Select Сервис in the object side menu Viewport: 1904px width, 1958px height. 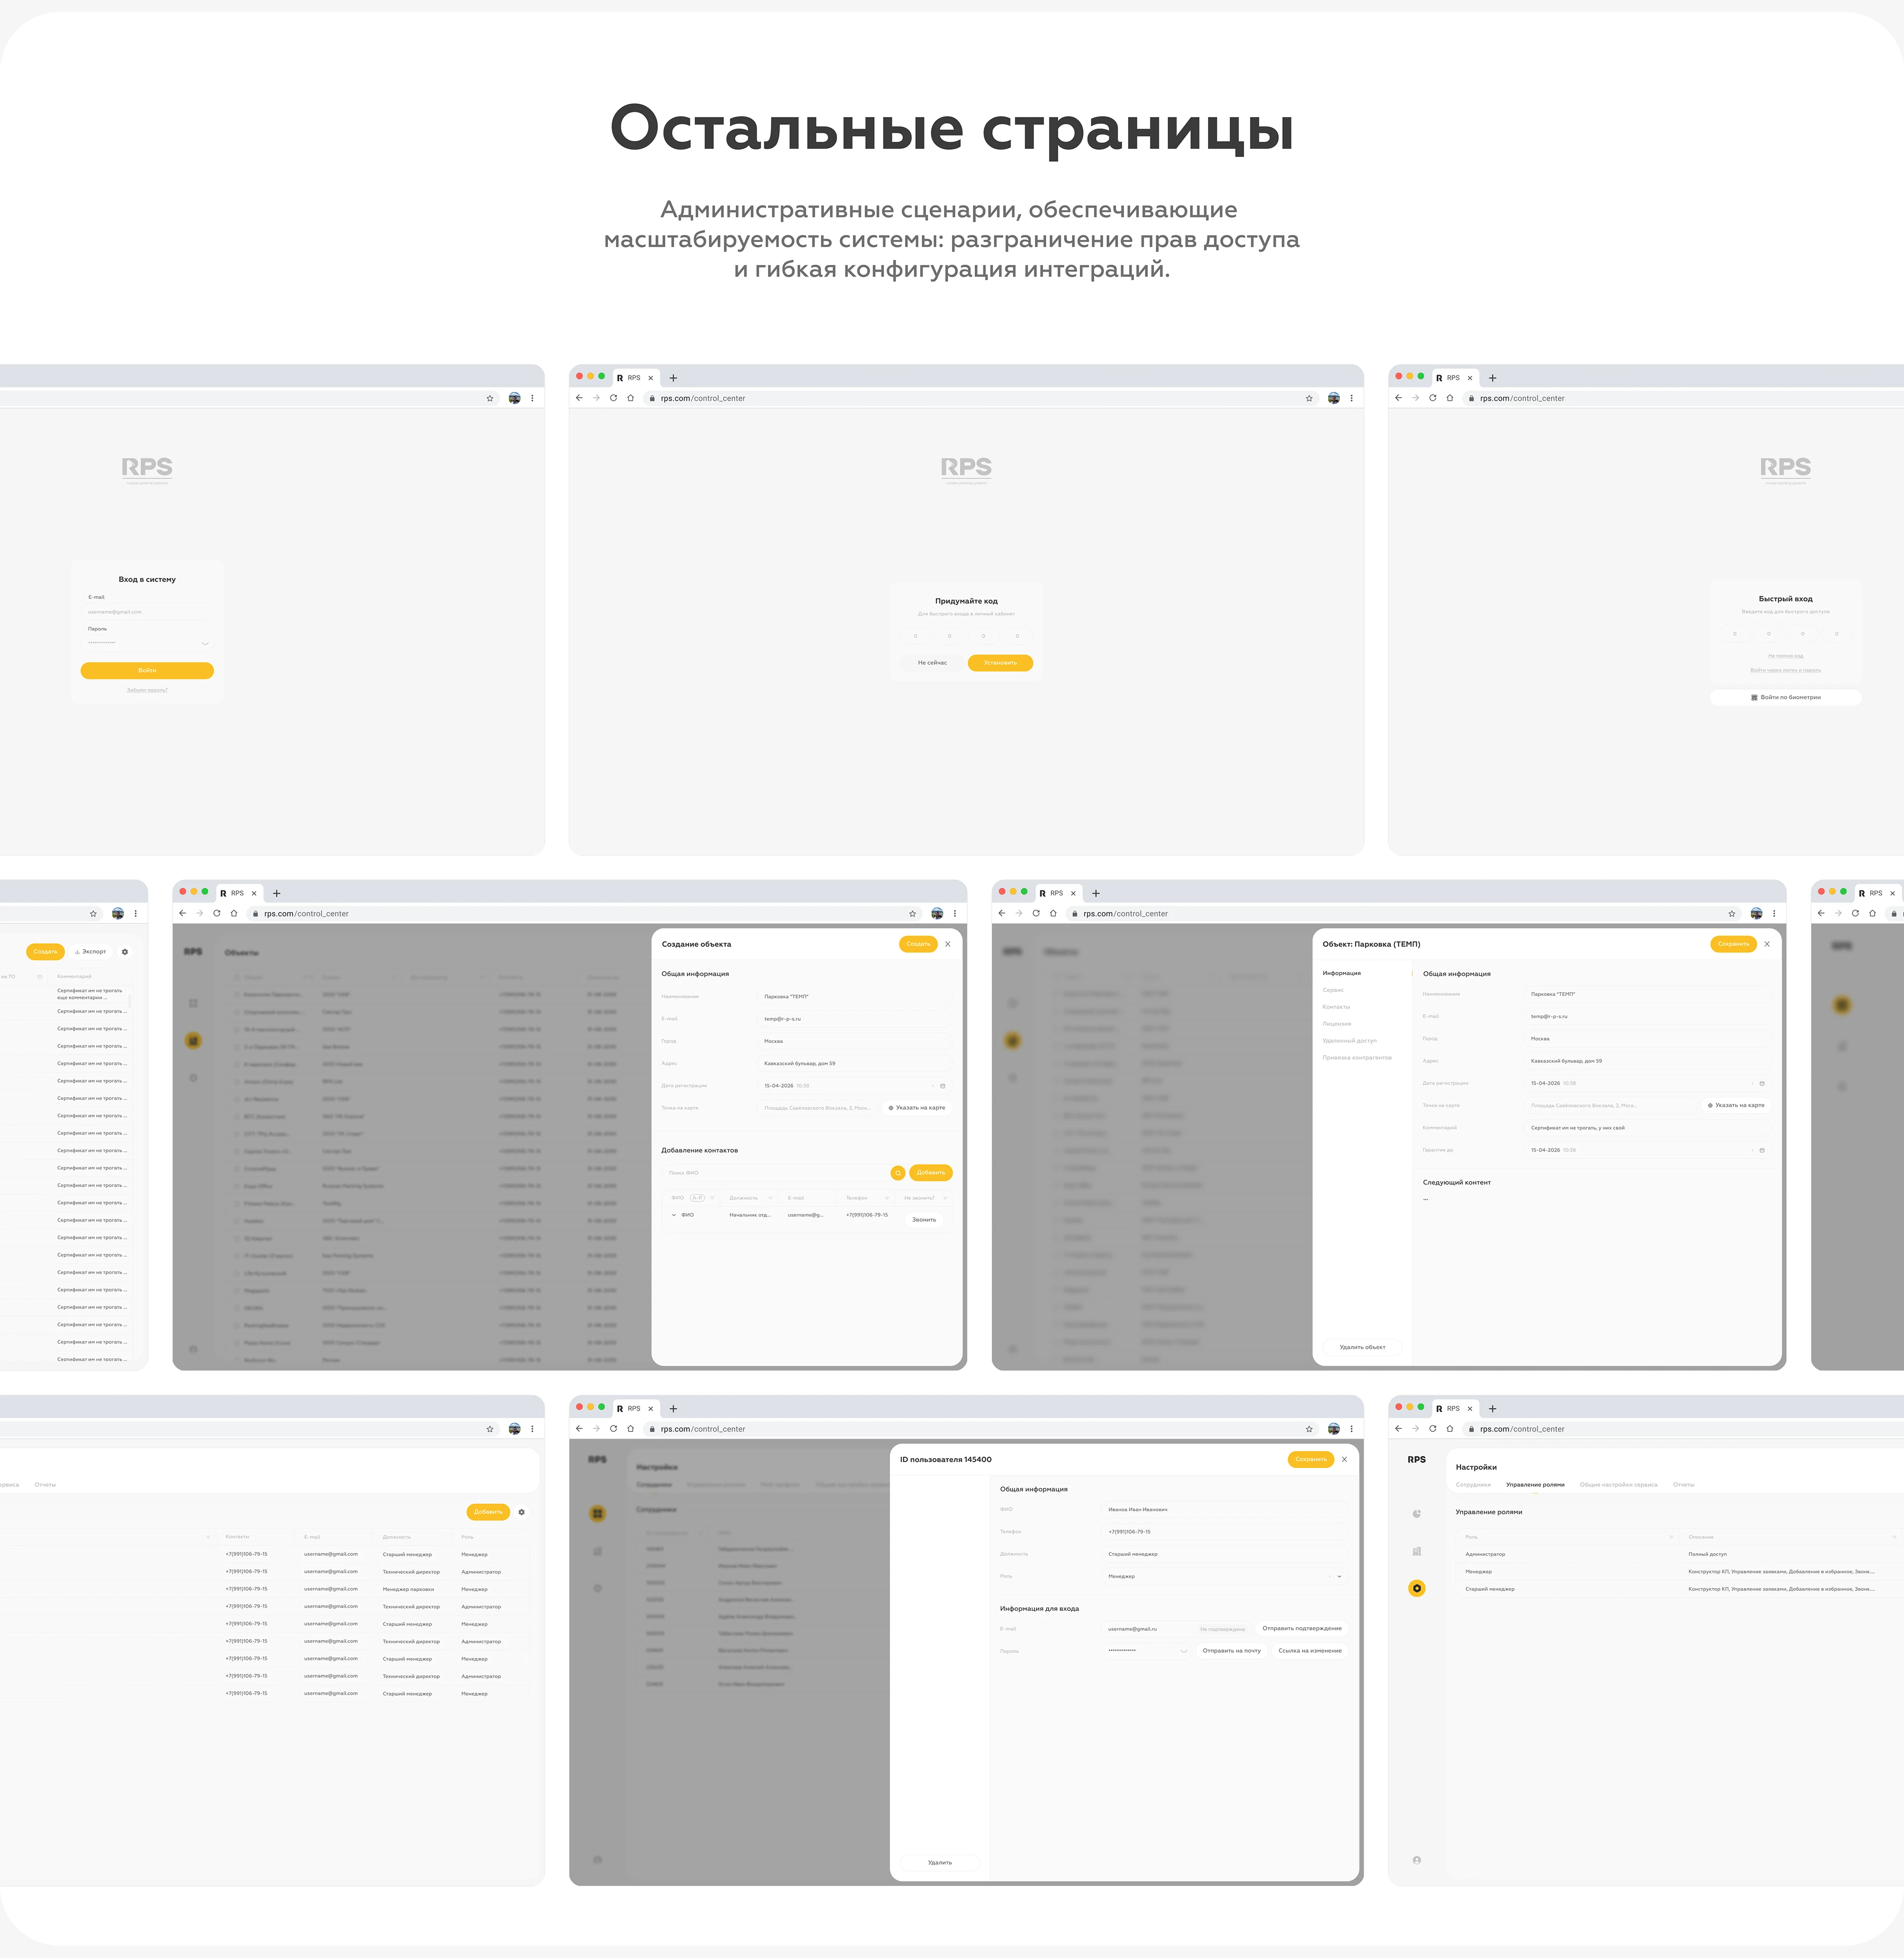click(1333, 990)
